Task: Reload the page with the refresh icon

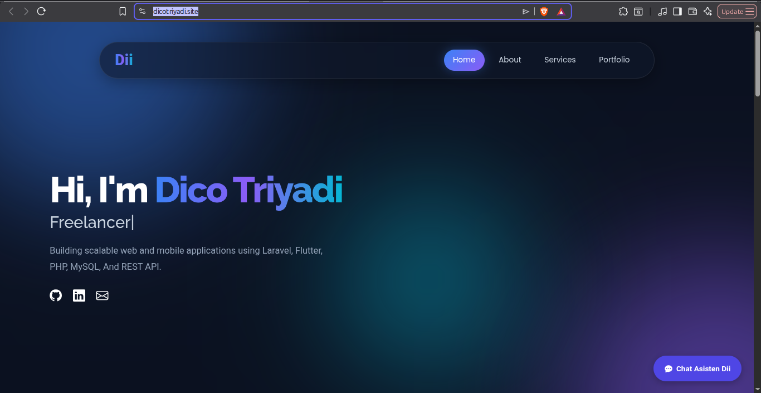Action: click(x=41, y=11)
